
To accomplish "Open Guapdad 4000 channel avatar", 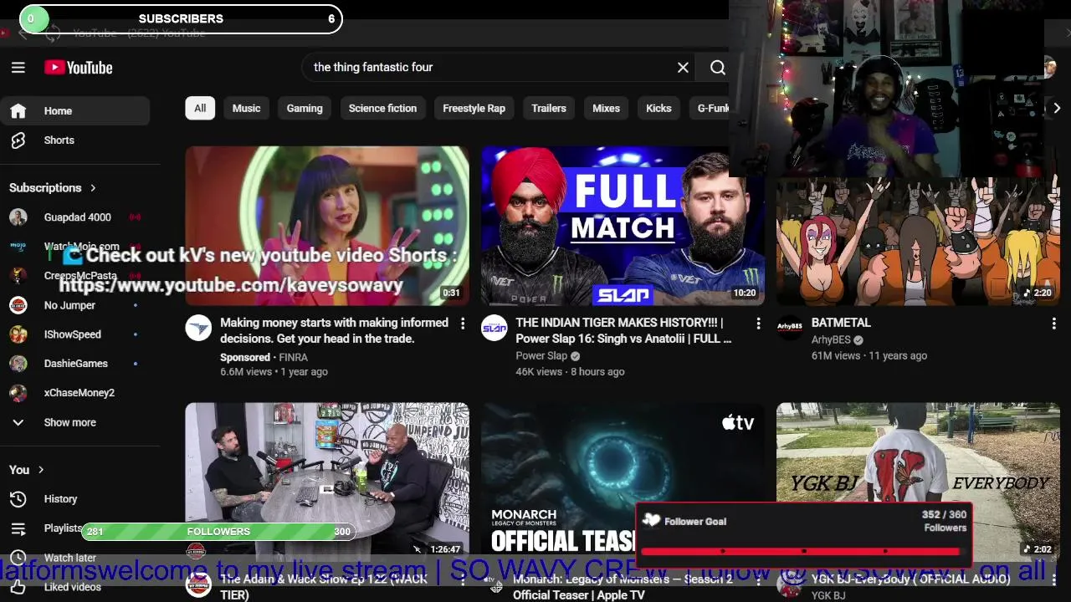I will coord(18,217).
